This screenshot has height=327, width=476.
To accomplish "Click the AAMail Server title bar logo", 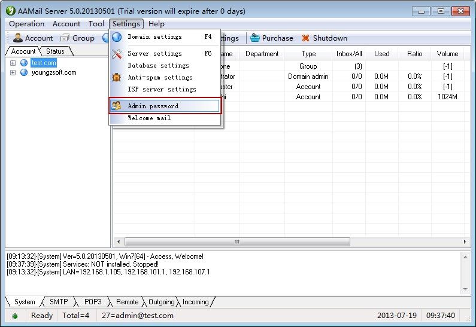I will (x=11, y=11).
